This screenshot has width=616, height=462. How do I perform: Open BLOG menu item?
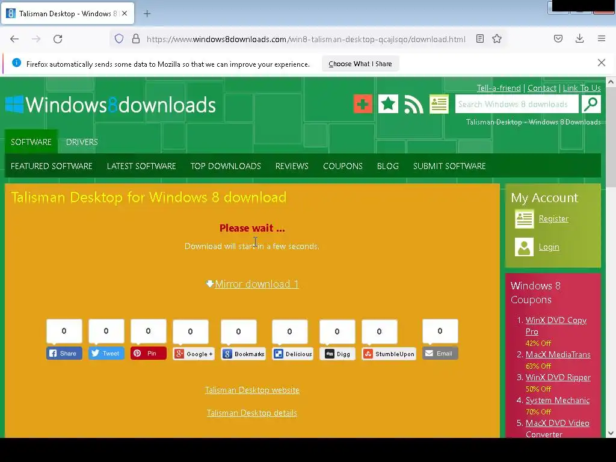[388, 166]
